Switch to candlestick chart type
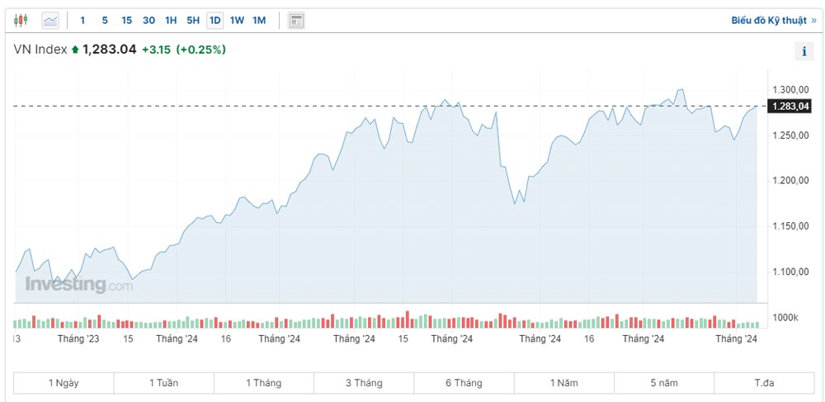 (x=21, y=20)
